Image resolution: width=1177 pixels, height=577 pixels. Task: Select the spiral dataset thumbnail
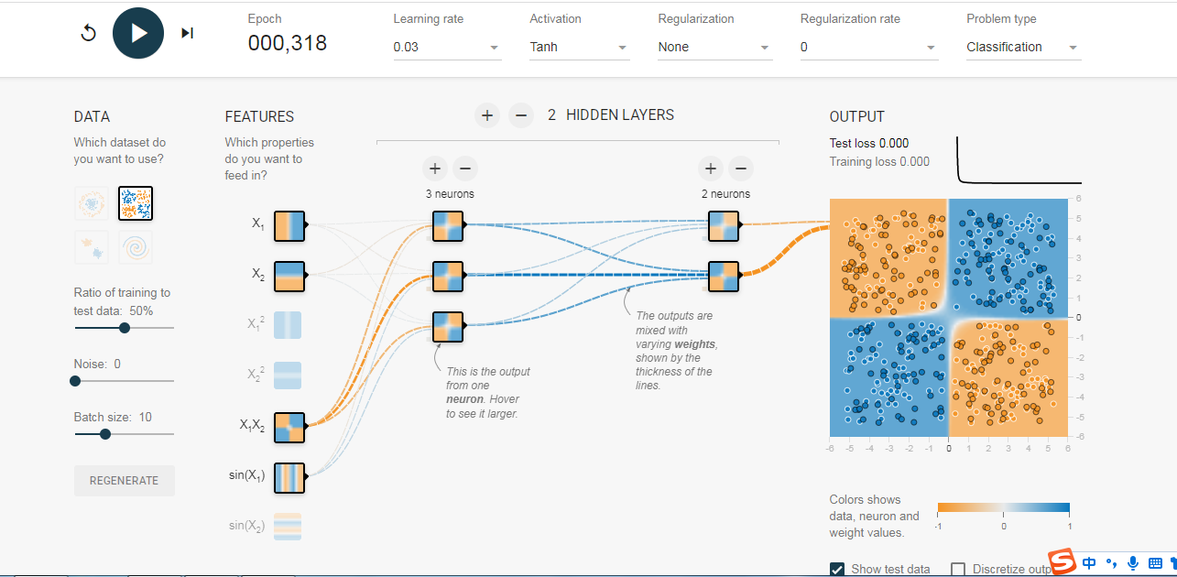(x=136, y=247)
